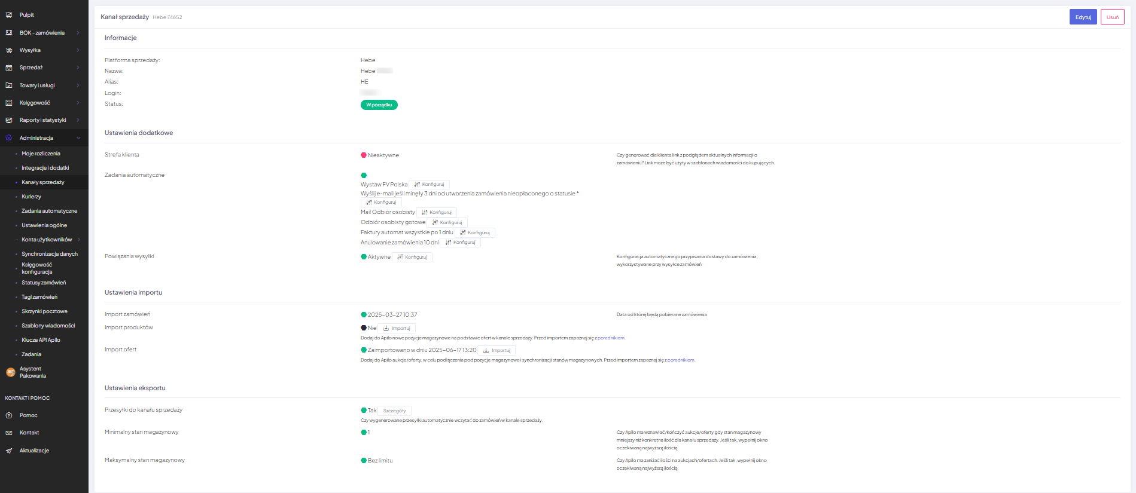The height and width of the screenshot is (493, 1136).
Task: Toggle the dark Import produktów Nie indicator
Action: 364,328
